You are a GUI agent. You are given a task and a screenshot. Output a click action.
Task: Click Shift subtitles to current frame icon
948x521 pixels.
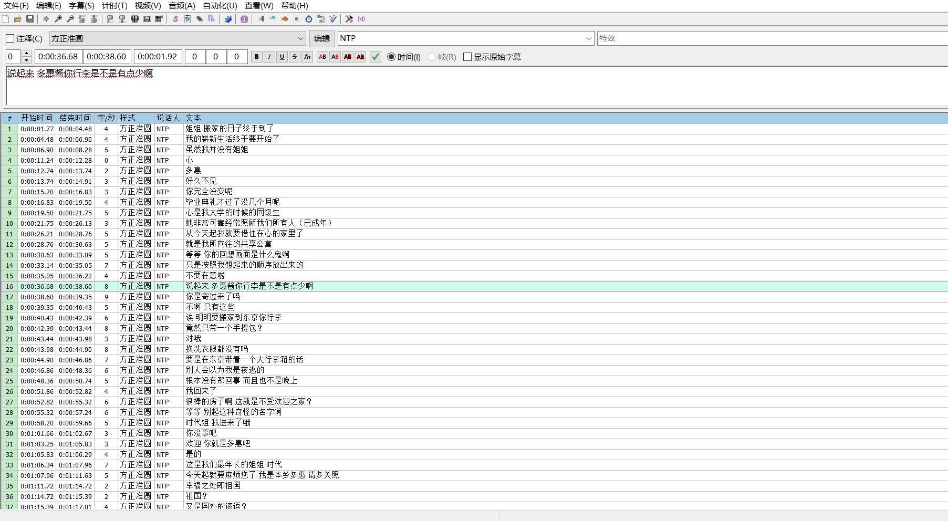[x=159, y=19]
